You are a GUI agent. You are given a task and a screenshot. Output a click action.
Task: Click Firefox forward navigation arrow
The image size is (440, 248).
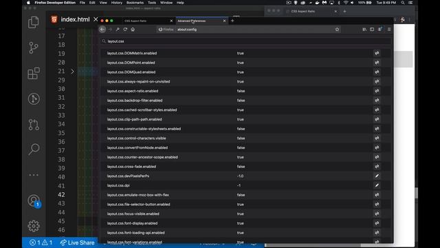[110, 29]
